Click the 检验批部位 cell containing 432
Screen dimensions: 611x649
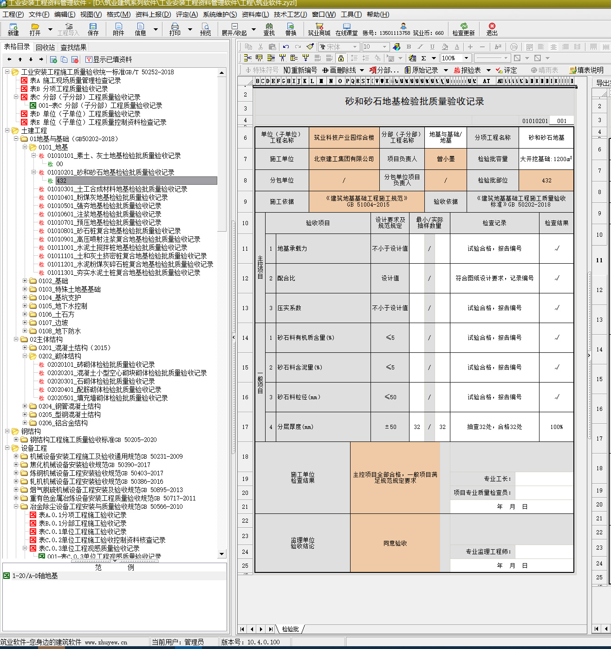(x=546, y=180)
